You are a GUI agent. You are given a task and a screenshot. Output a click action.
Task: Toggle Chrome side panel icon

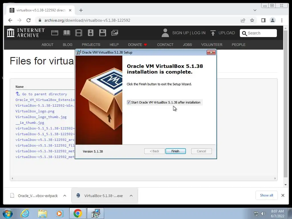click(x=263, y=20)
